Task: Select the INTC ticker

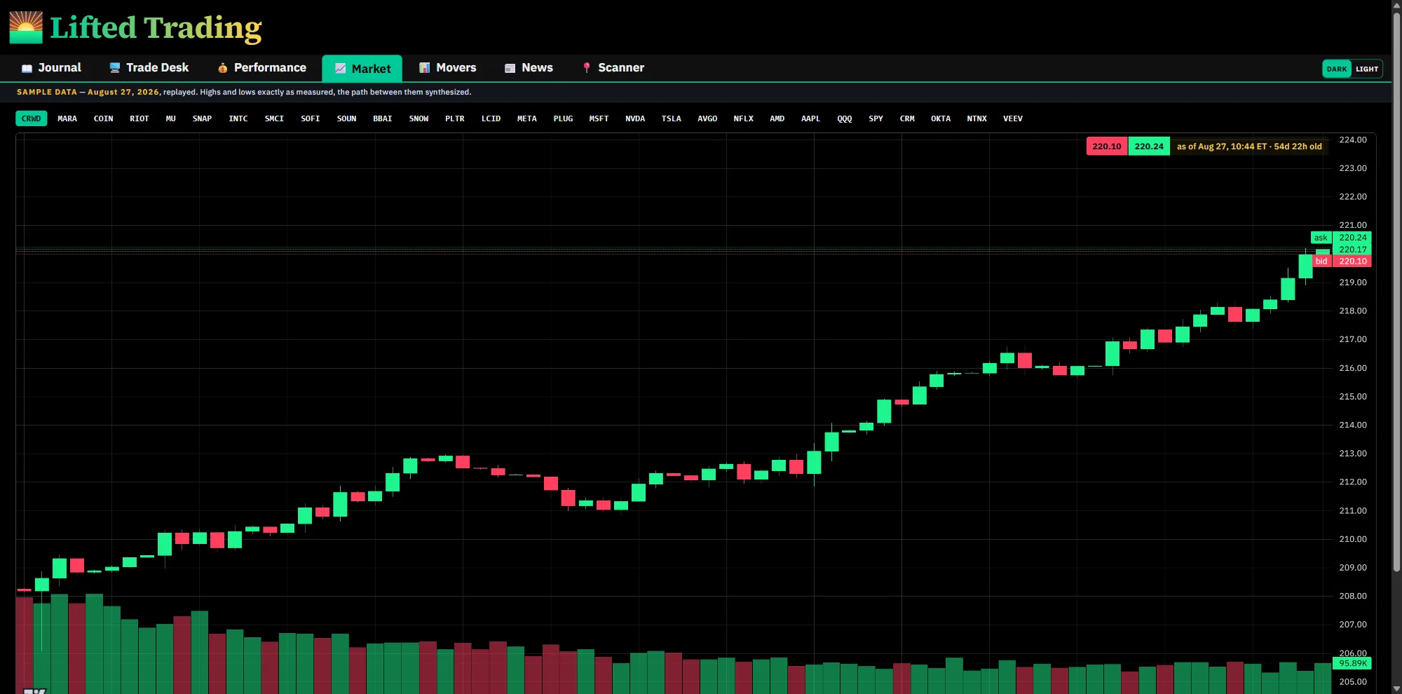Action: 238,118
